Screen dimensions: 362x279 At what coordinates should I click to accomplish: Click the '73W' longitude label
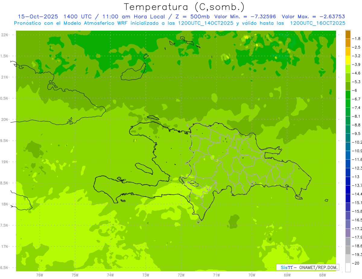[x=146, y=275]
